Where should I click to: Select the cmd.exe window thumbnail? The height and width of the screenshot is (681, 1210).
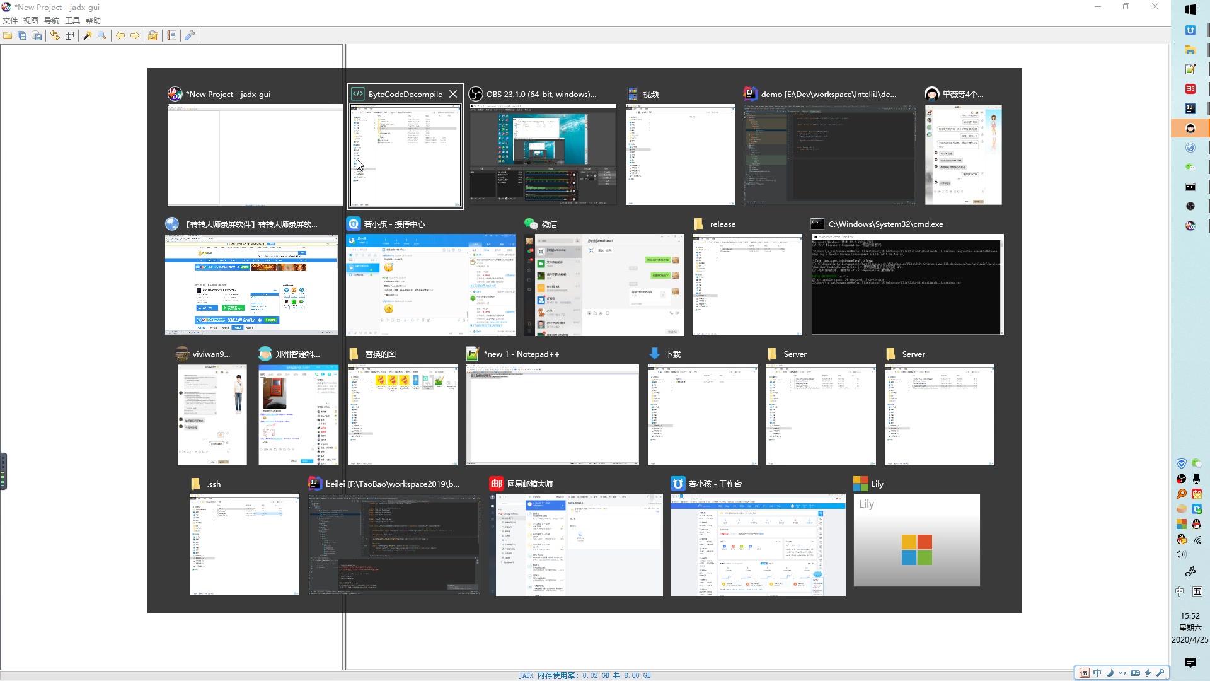(x=907, y=284)
